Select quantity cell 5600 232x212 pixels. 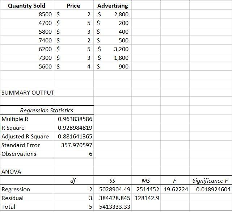(x=26, y=66)
